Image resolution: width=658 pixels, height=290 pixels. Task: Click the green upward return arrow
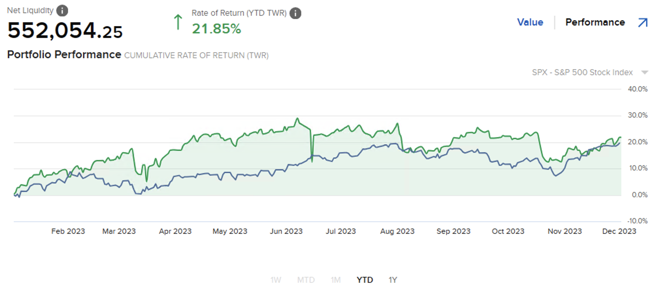click(178, 22)
